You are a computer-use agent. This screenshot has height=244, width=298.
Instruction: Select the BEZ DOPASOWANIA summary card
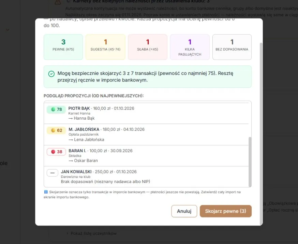click(232, 47)
